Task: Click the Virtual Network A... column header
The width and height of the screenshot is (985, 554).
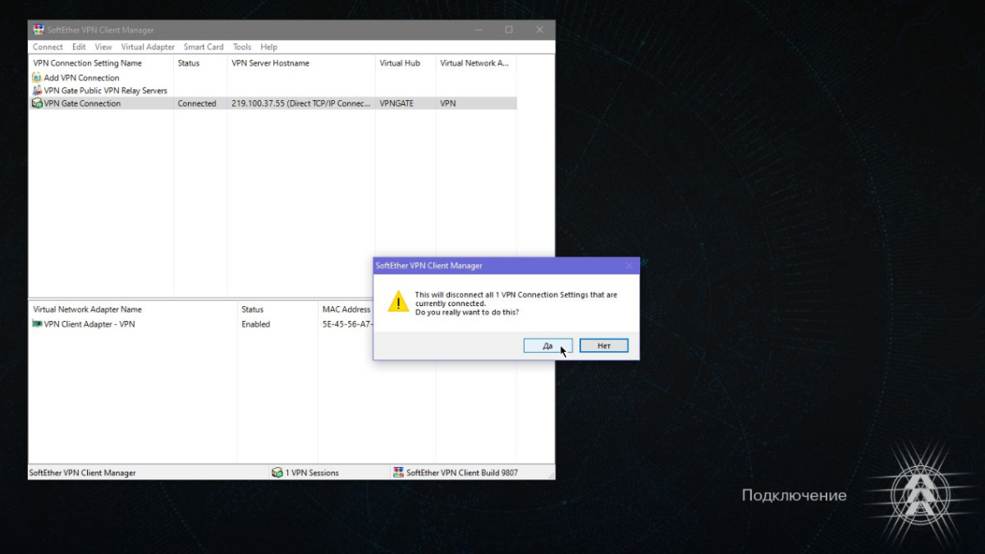Action: click(x=476, y=63)
